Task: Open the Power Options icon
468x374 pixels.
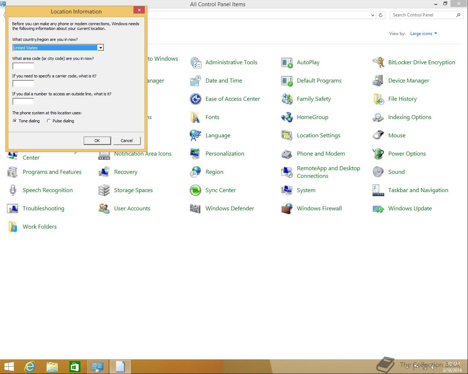Action: click(378, 154)
